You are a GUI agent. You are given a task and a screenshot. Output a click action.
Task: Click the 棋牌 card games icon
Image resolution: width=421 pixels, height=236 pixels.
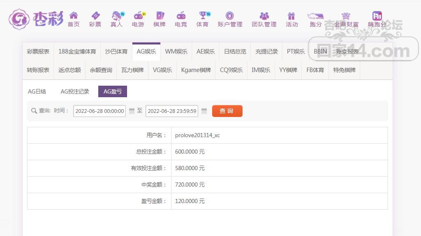click(x=160, y=16)
